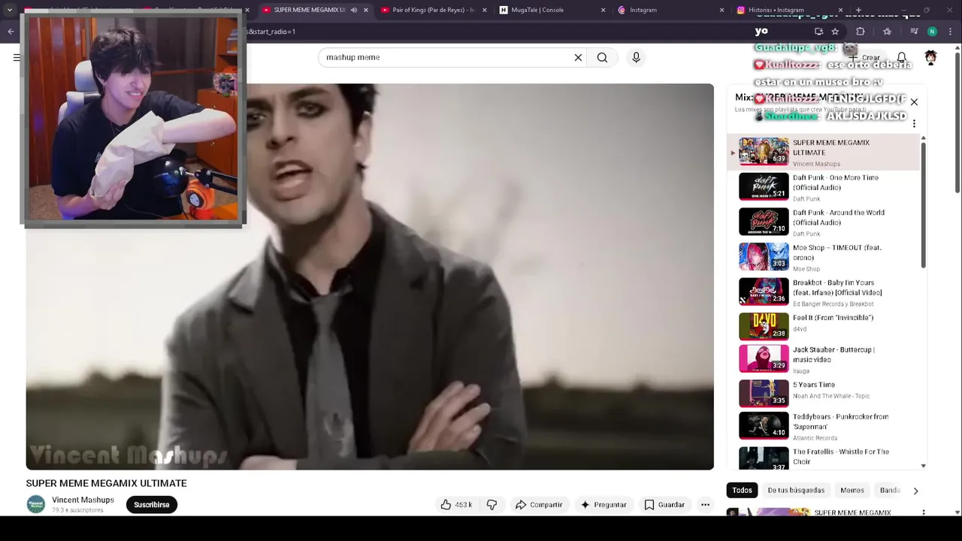Viewport: 962px width, 541px height.
Task: Show more filter chips arrow
Action: pos(915,491)
